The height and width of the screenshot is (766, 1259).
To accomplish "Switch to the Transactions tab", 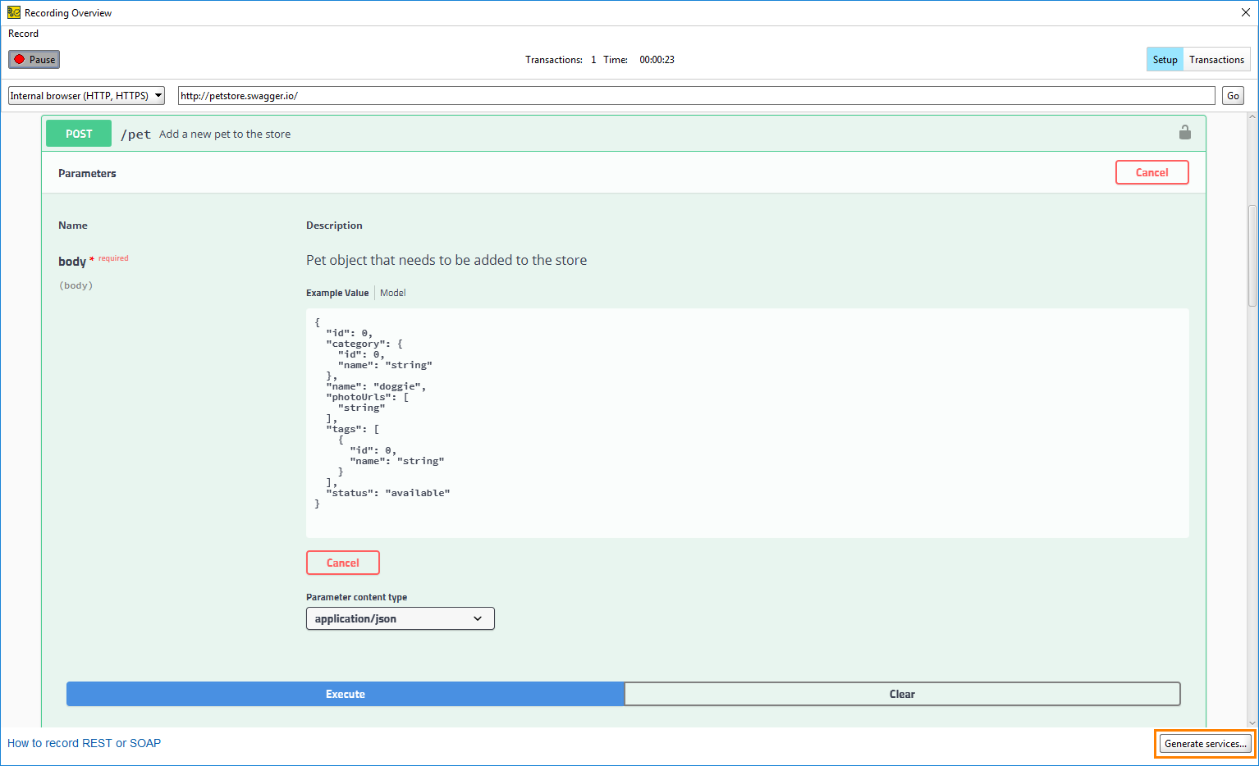I will [x=1216, y=59].
